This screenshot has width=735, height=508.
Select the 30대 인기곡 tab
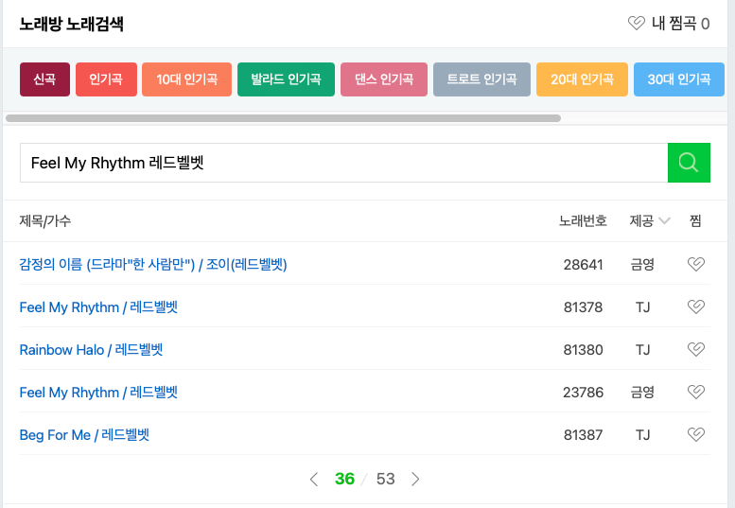tap(679, 79)
